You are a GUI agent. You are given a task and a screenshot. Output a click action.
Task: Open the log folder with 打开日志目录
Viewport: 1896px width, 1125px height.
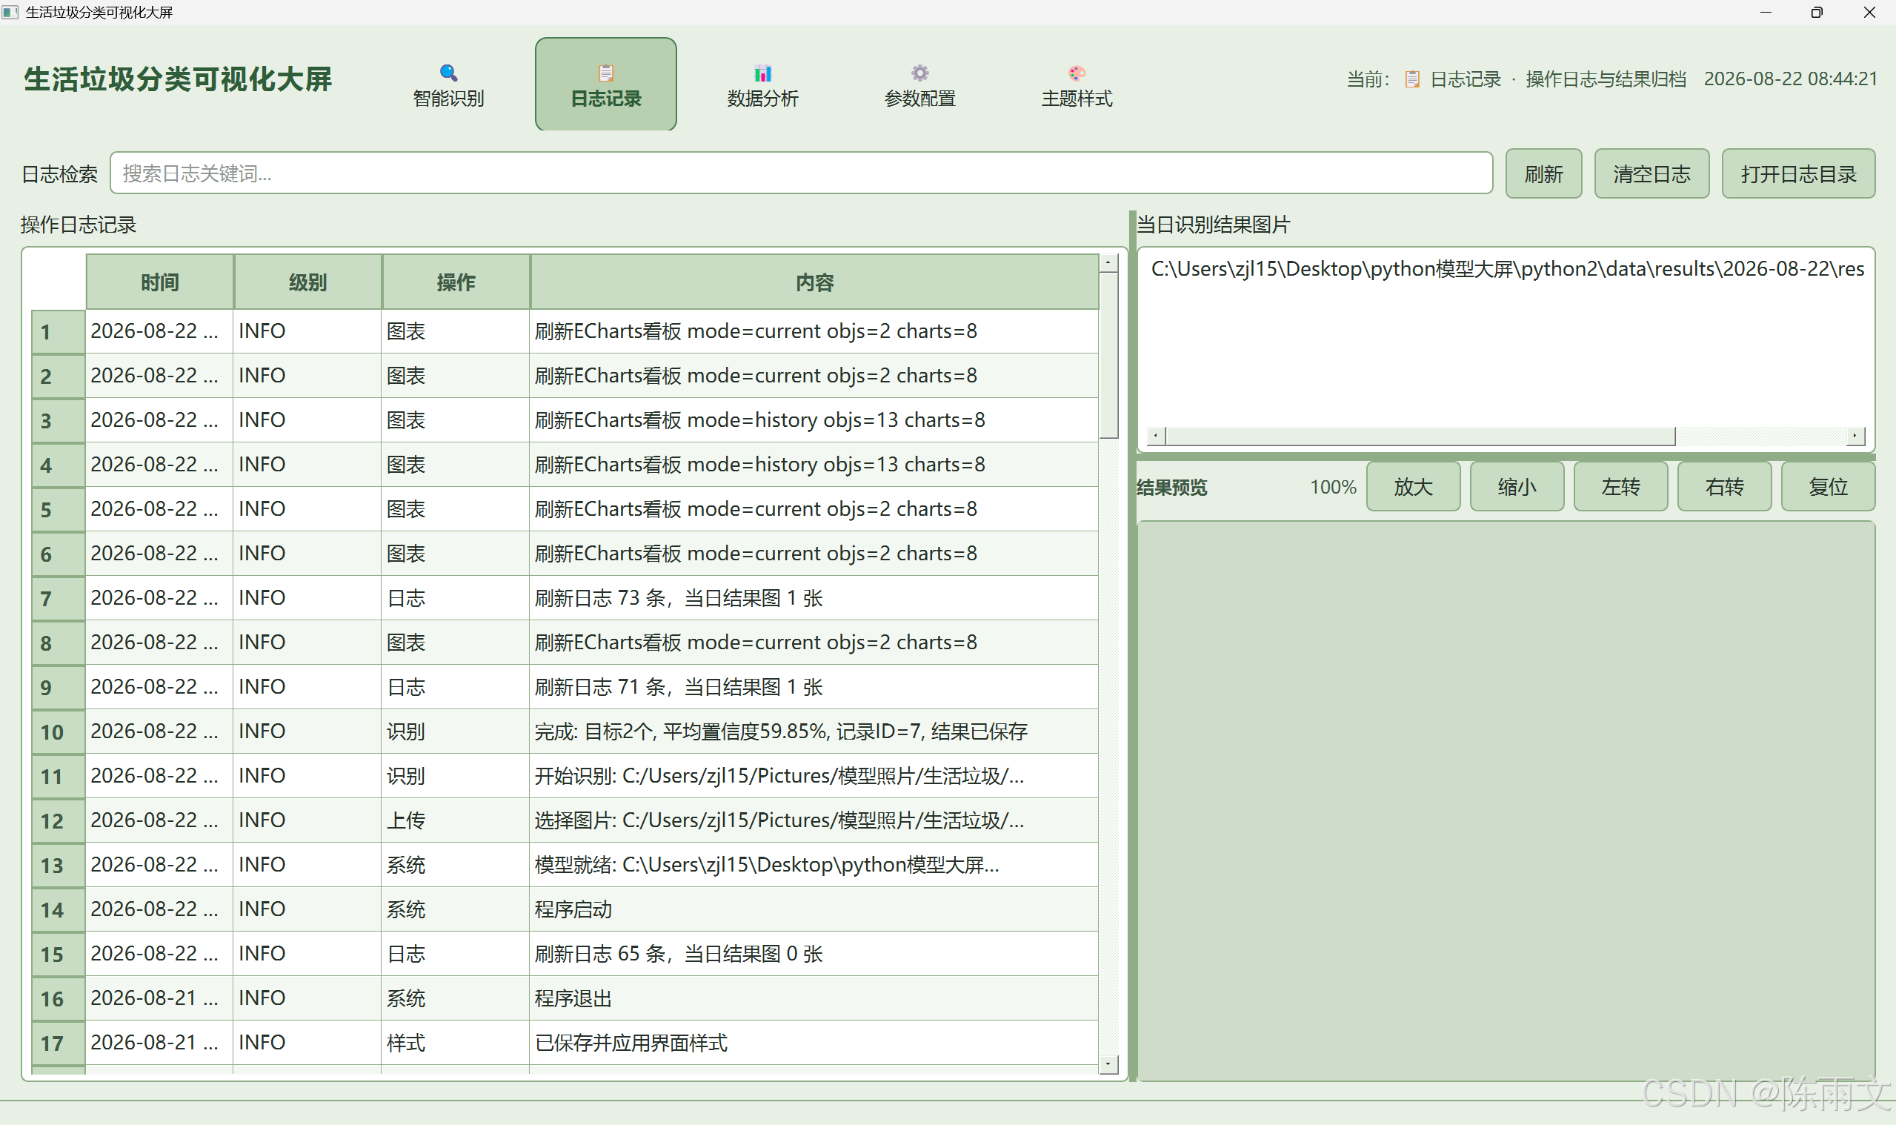(1798, 173)
